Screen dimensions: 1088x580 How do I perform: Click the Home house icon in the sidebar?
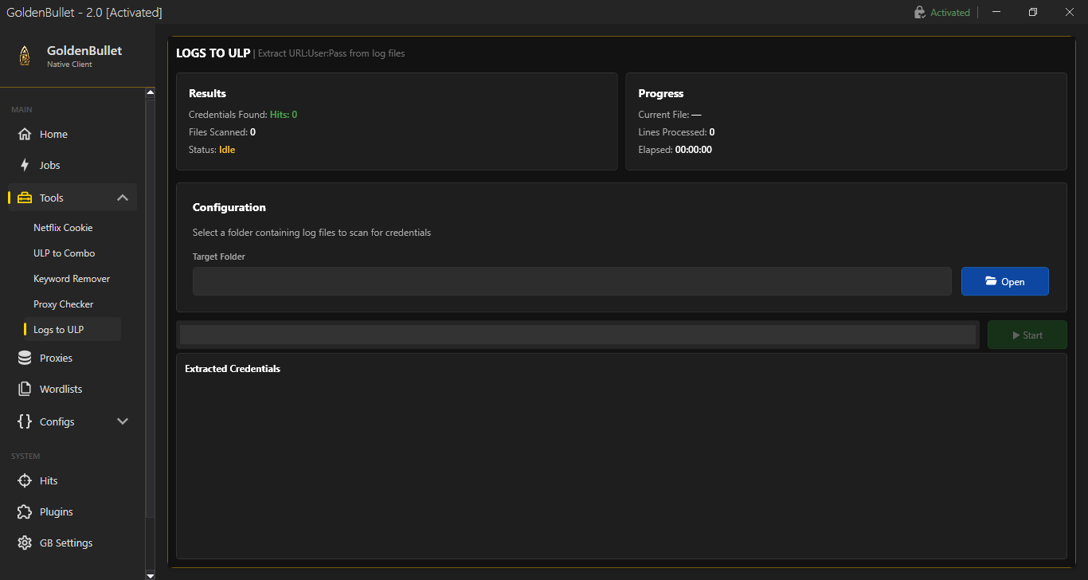(x=25, y=134)
